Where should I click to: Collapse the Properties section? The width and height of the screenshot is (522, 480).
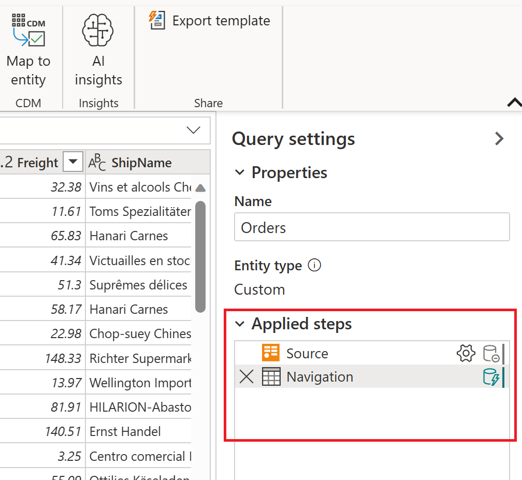(x=240, y=172)
